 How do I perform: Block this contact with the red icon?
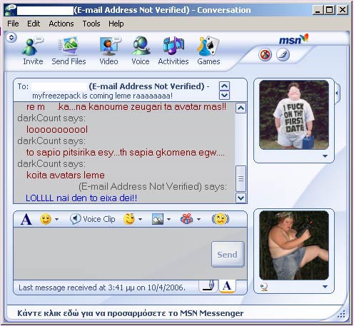click(x=265, y=55)
